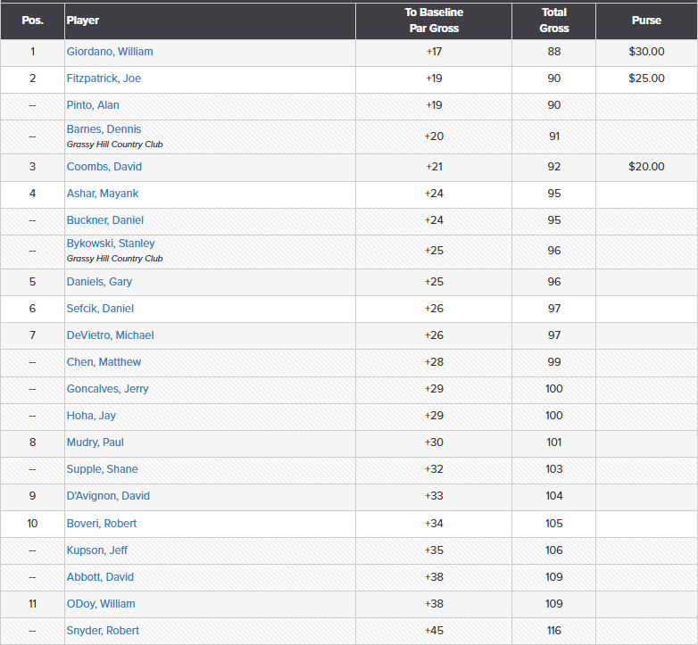Select the Mudry, Paul link
This screenshot has width=698, height=645.
pyautogui.click(x=95, y=442)
